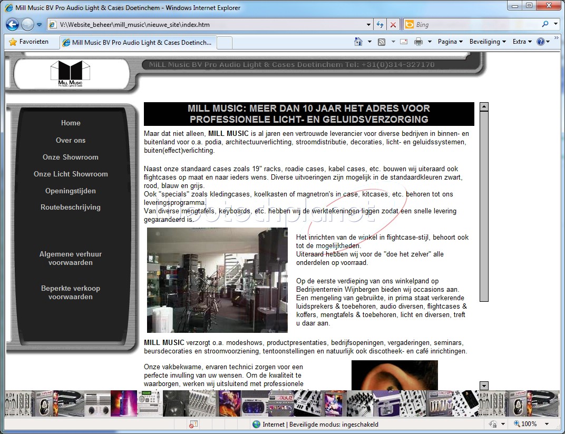Screen dimensions: 565x434
Task: Open a new blank tab
Action: [224, 43]
